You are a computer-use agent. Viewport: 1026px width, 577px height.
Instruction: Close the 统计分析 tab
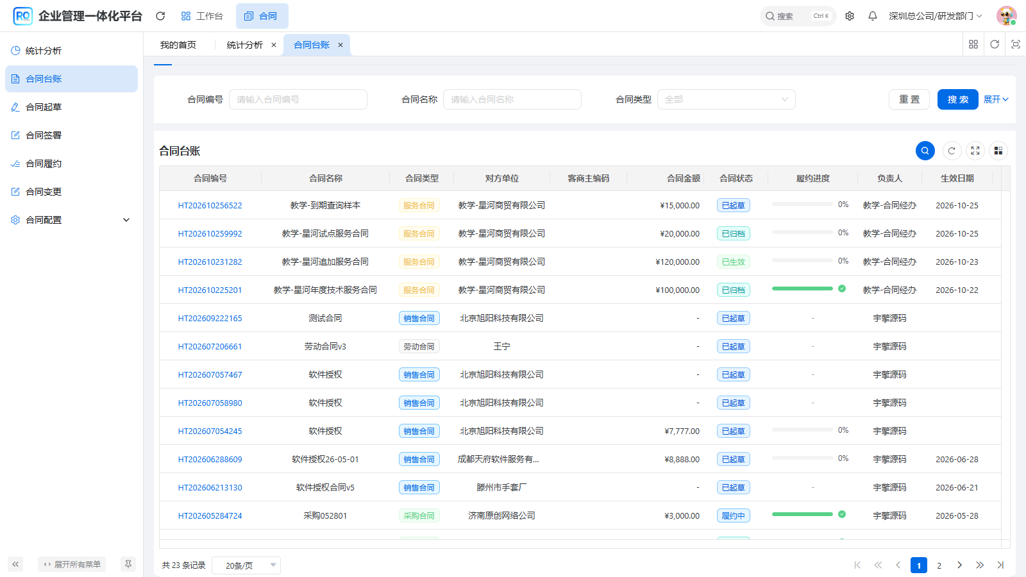274,45
